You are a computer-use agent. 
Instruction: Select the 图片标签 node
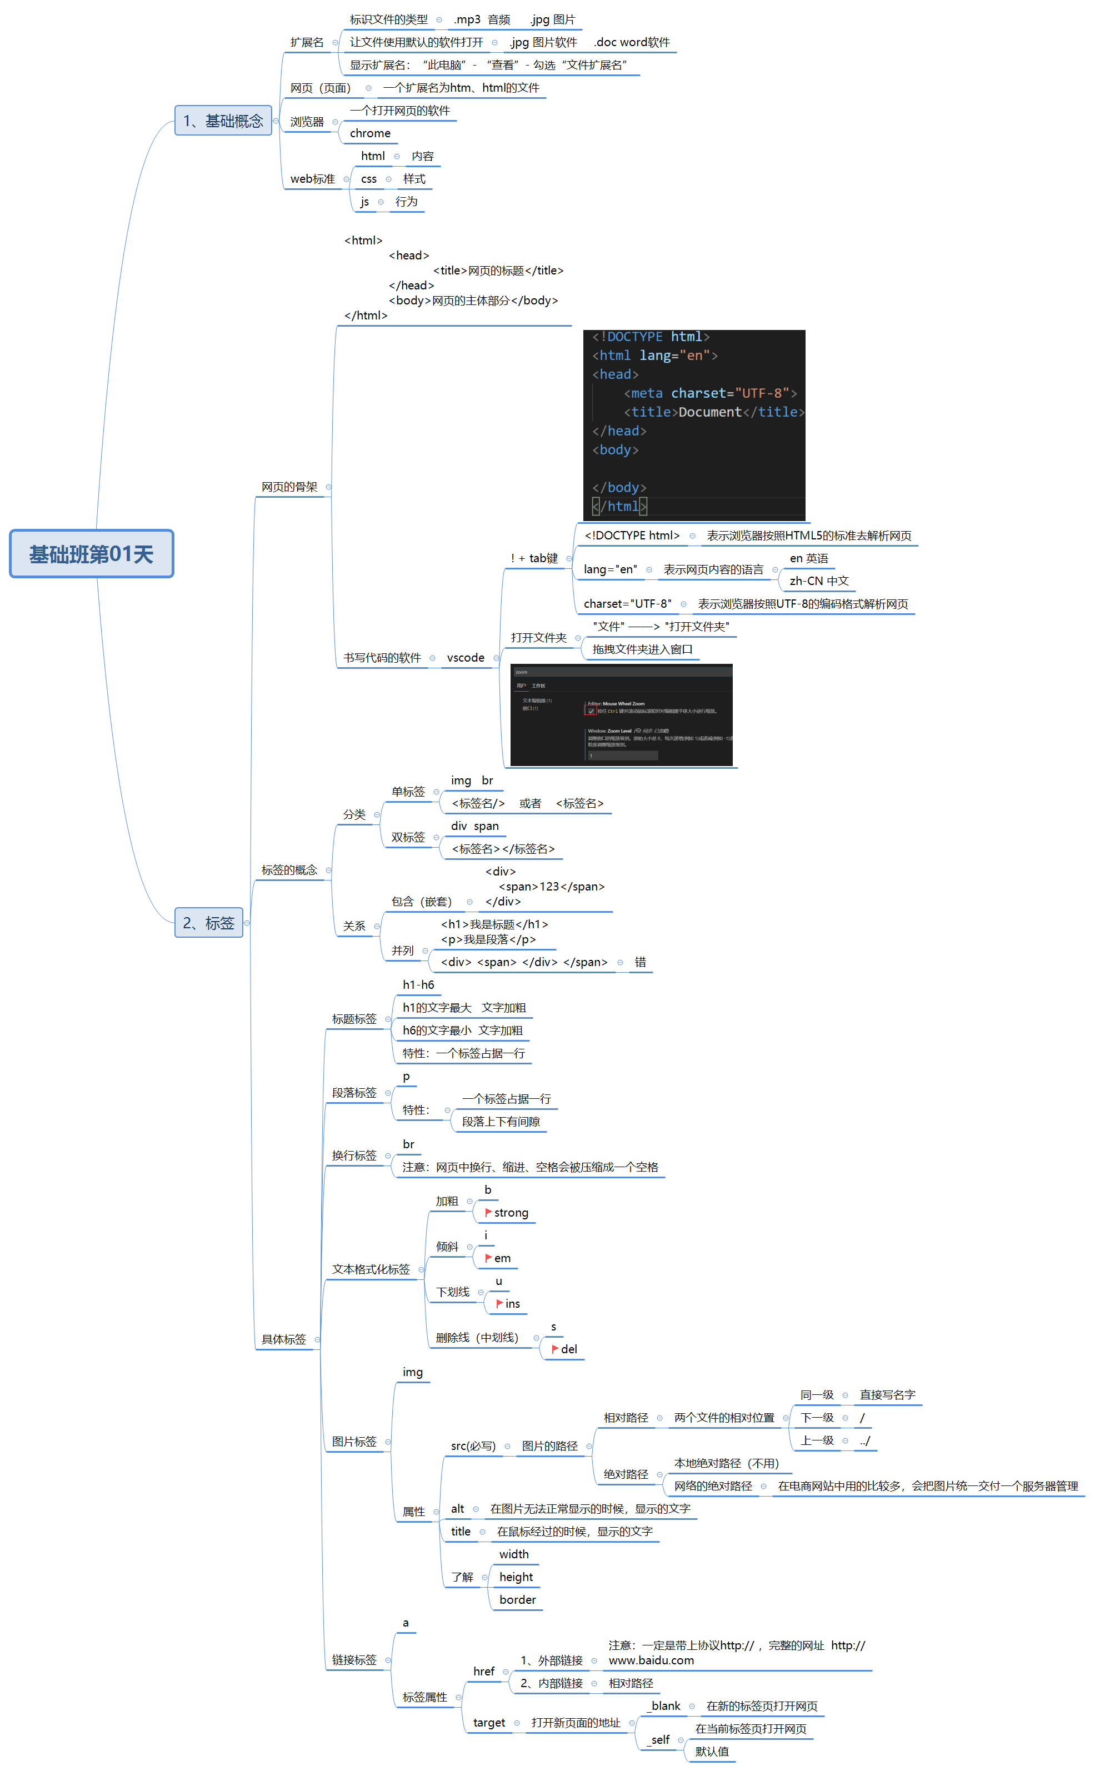(354, 1442)
